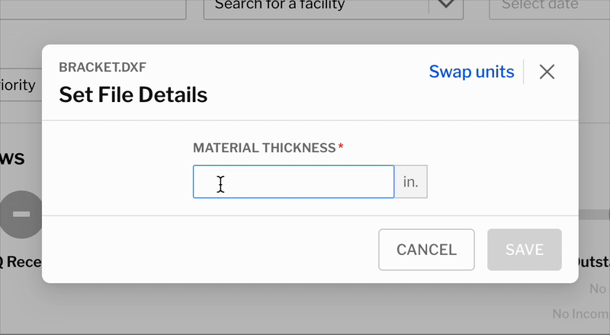This screenshot has height=335, width=610.
Task: Click the Swap units link
Action: coord(471,72)
